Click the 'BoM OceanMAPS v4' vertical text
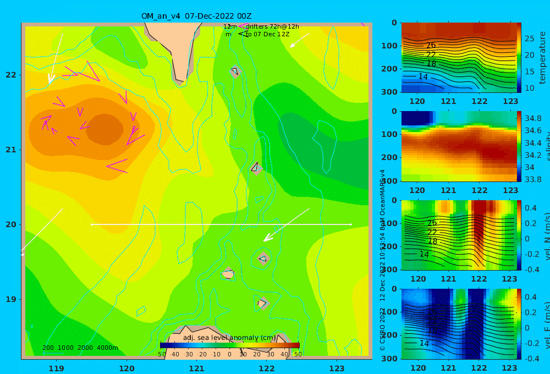 click(382, 200)
